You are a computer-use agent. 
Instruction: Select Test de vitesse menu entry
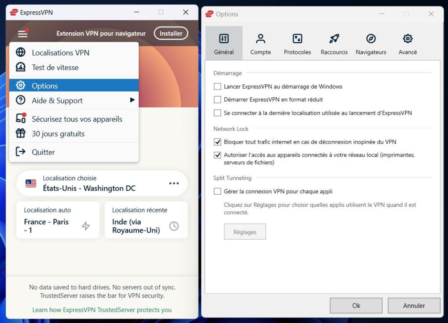(74, 67)
